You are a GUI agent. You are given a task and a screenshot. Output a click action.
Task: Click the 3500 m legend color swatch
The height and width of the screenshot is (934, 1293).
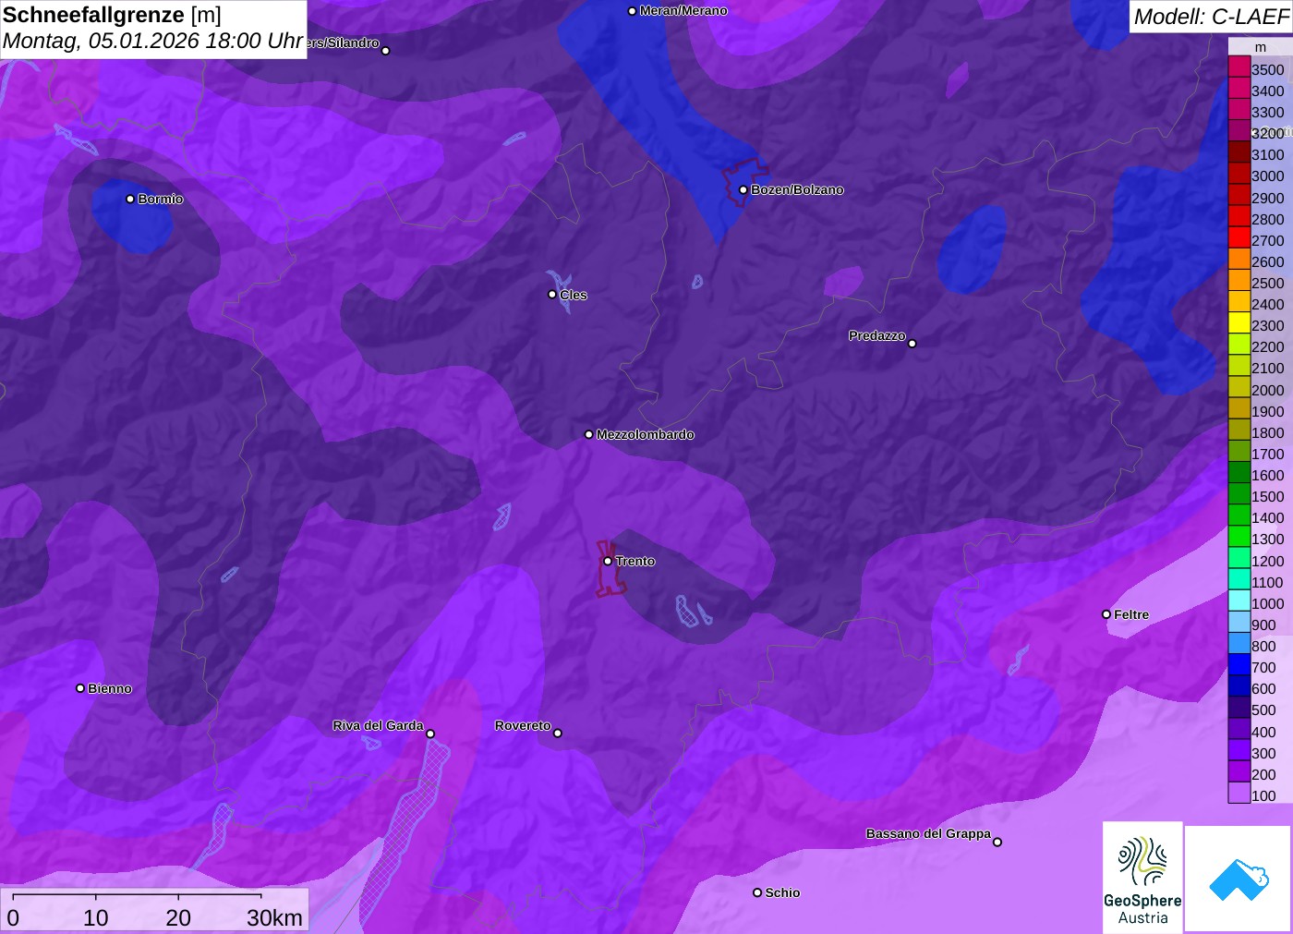pos(1239,67)
